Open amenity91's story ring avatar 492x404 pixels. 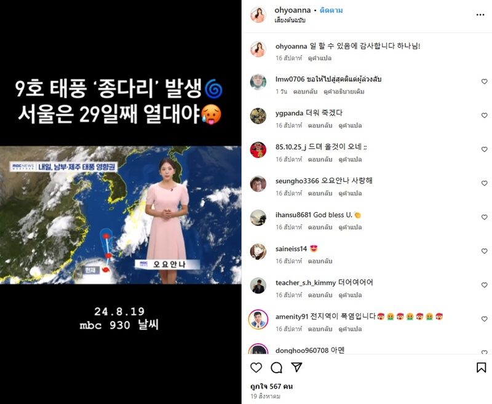(258, 319)
